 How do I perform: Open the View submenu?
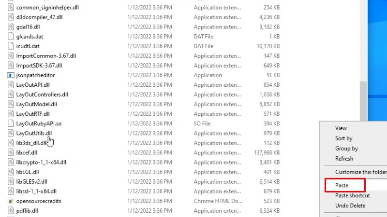point(341,128)
